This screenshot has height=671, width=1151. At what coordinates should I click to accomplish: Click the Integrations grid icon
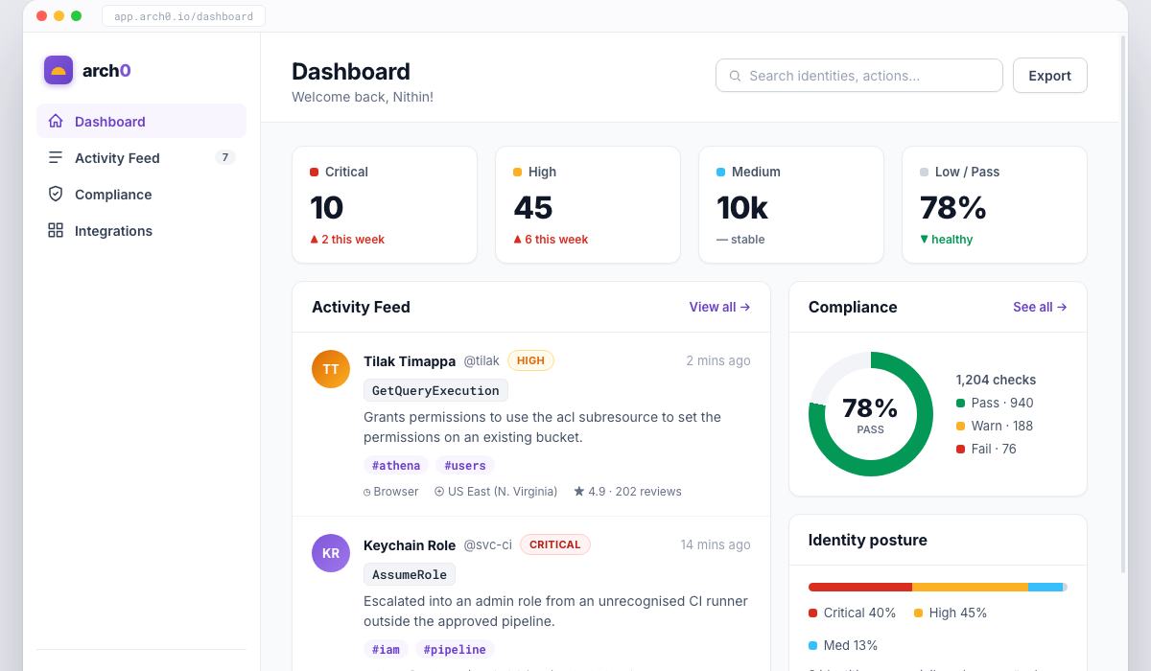coord(56,230)
